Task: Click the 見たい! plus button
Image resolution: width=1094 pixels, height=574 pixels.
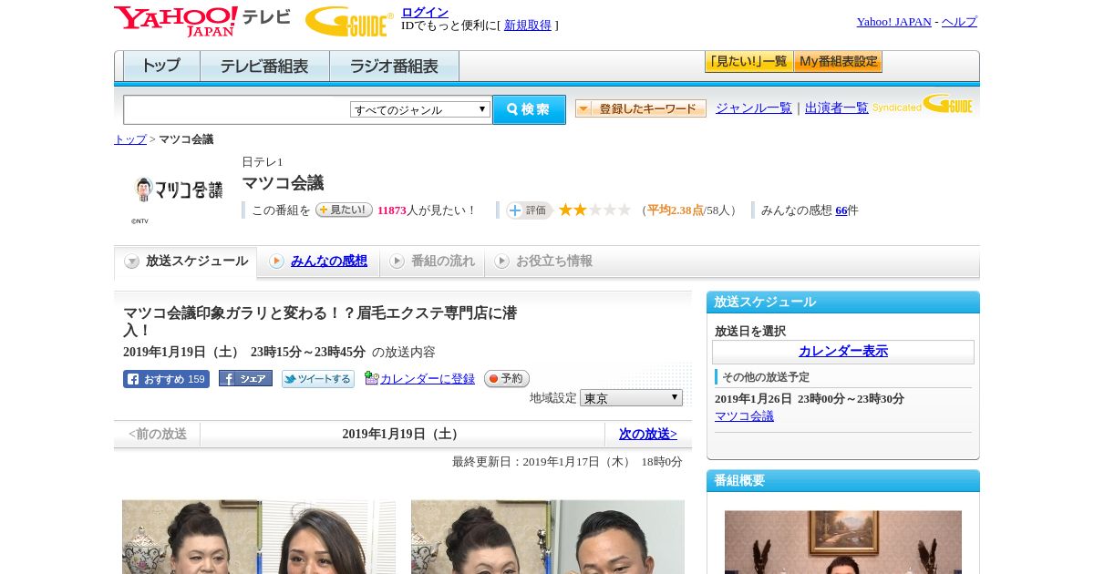Action: coord(344,210)
